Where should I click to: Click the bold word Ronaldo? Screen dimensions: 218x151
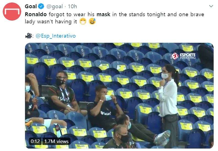pos(36,14)
